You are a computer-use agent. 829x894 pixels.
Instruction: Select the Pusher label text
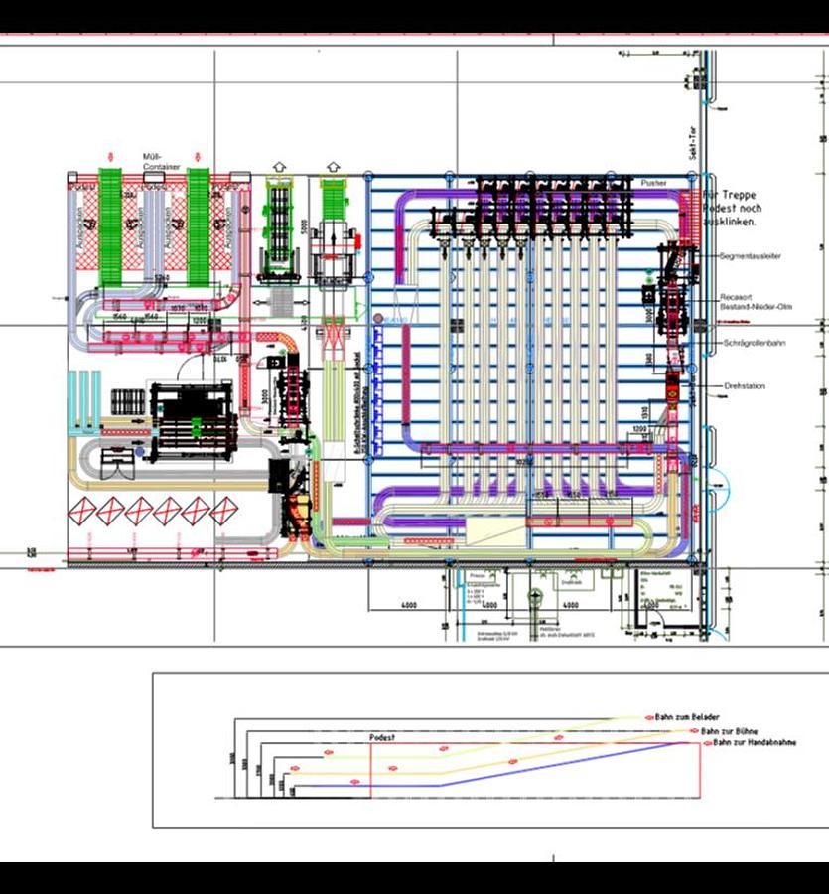pos(654,184)
